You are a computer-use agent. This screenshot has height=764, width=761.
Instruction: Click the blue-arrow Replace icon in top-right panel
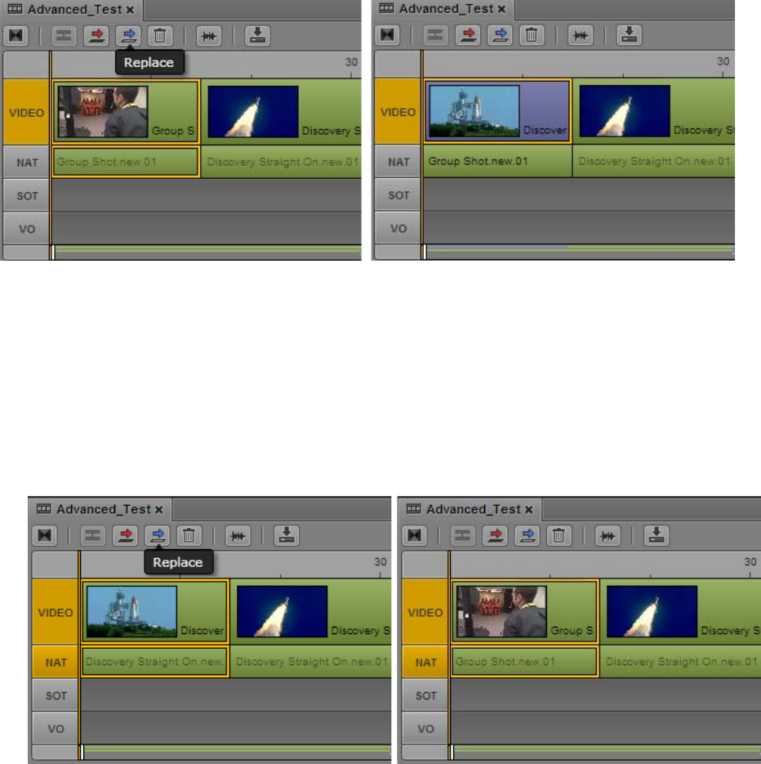[500, 35]
